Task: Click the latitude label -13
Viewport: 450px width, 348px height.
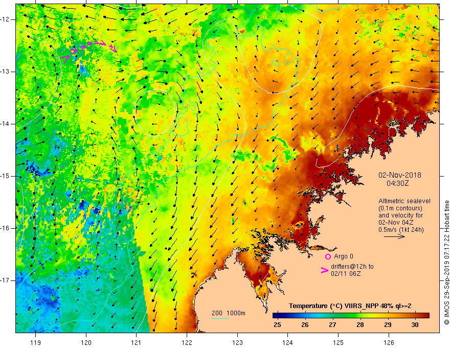Action: coord(5,72)
